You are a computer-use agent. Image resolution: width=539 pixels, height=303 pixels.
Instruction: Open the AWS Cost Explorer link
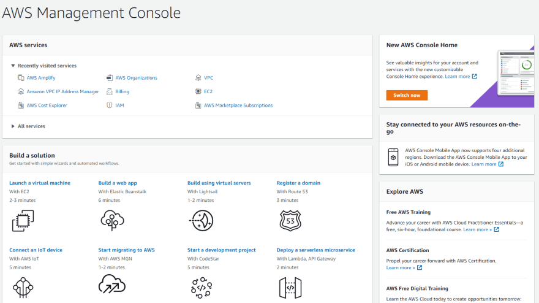tap(47, 105)
